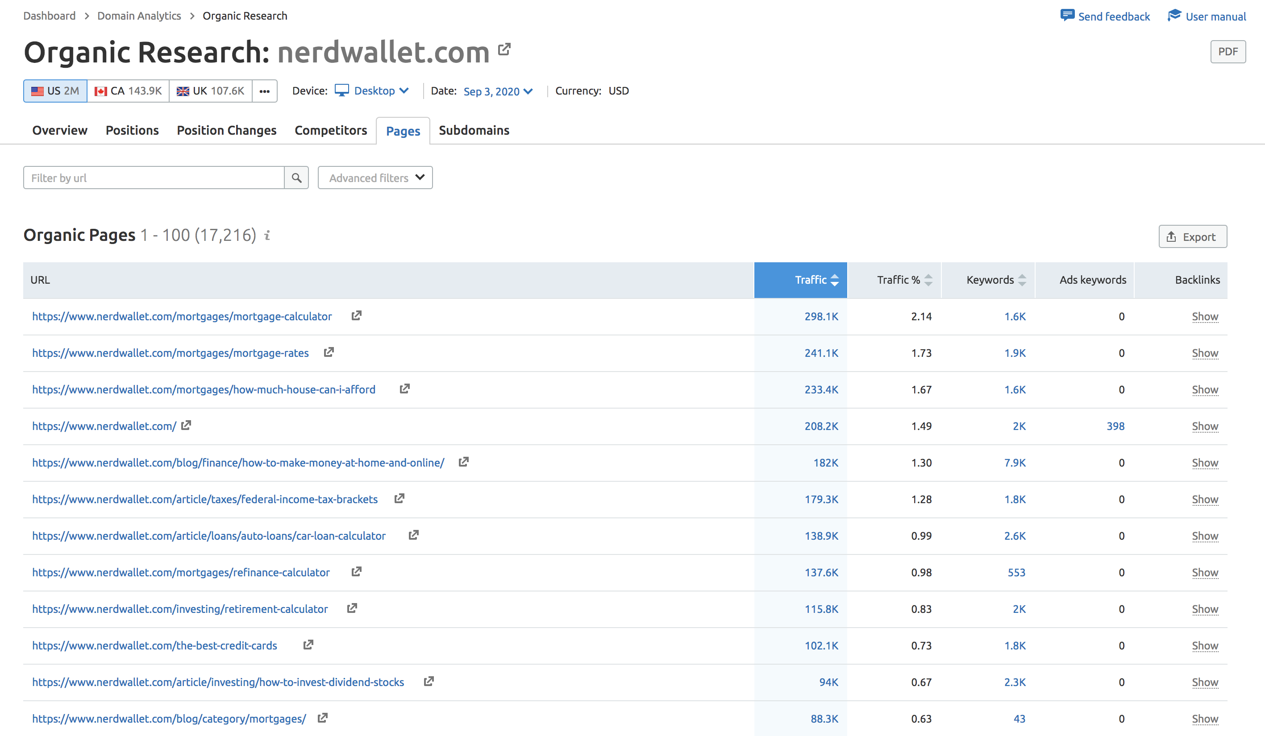Click the User manual graduation cap icon
This screenshot has height=736, width=1265.
tap(1174, 16)
